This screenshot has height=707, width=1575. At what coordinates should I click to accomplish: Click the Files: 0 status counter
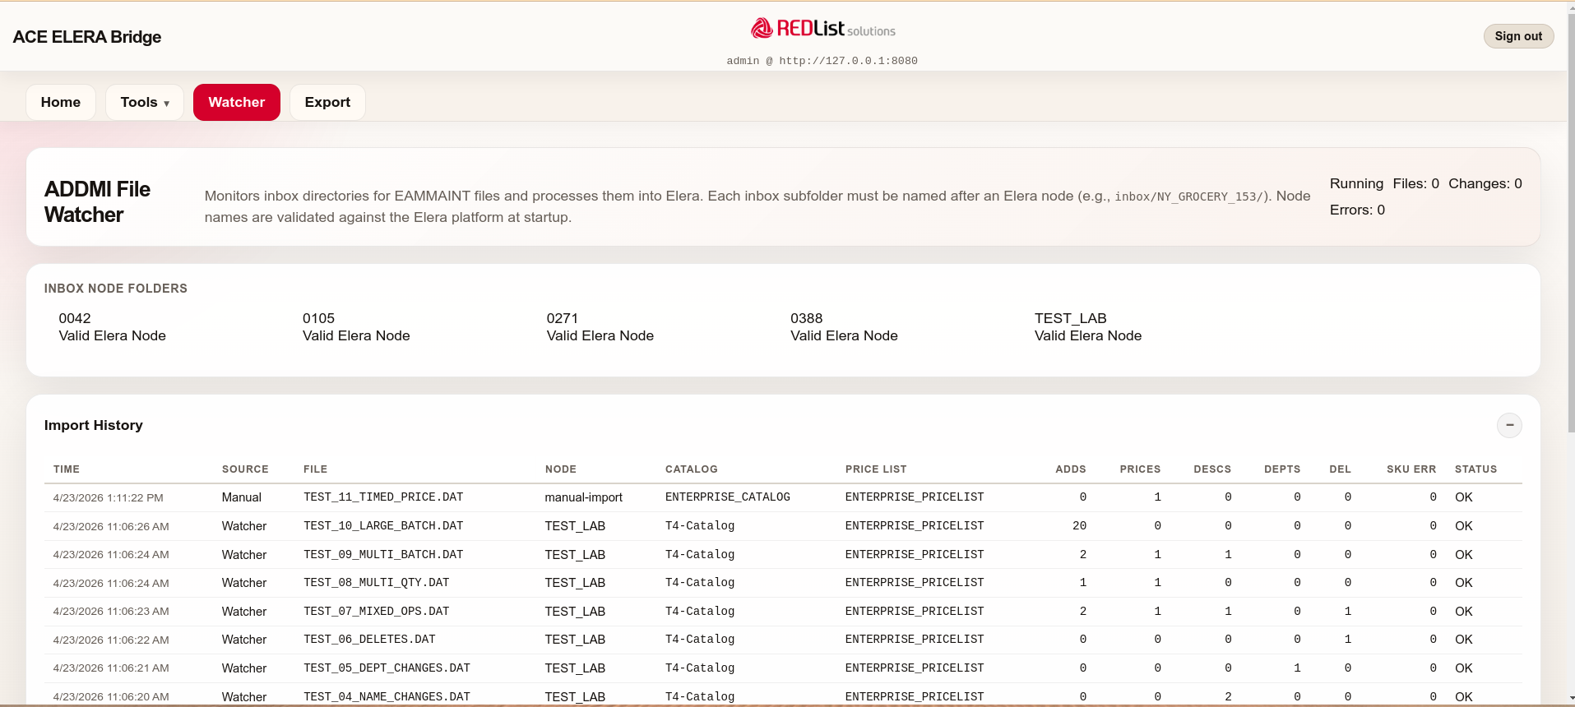click(1415, 184)
